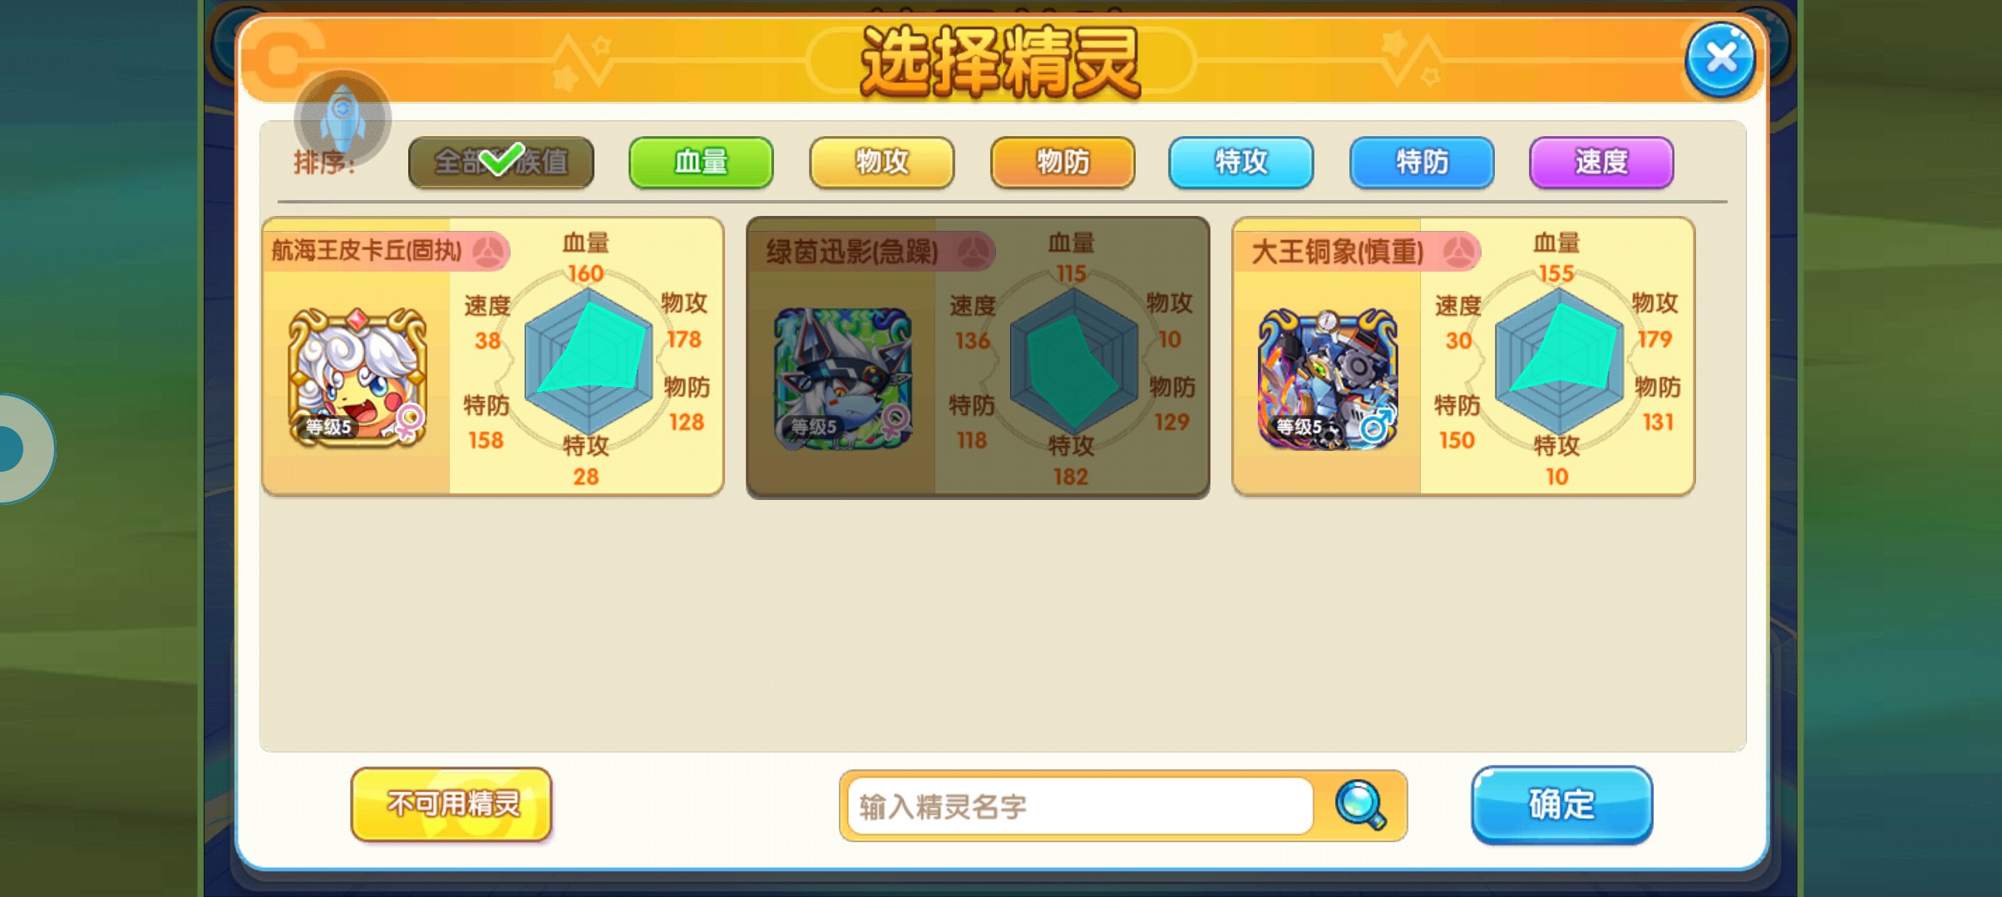Image resolution: width=2002 pixels, height=897 pixels.
Task: Open the 不可用精灵 list
Action: (451, 804)
